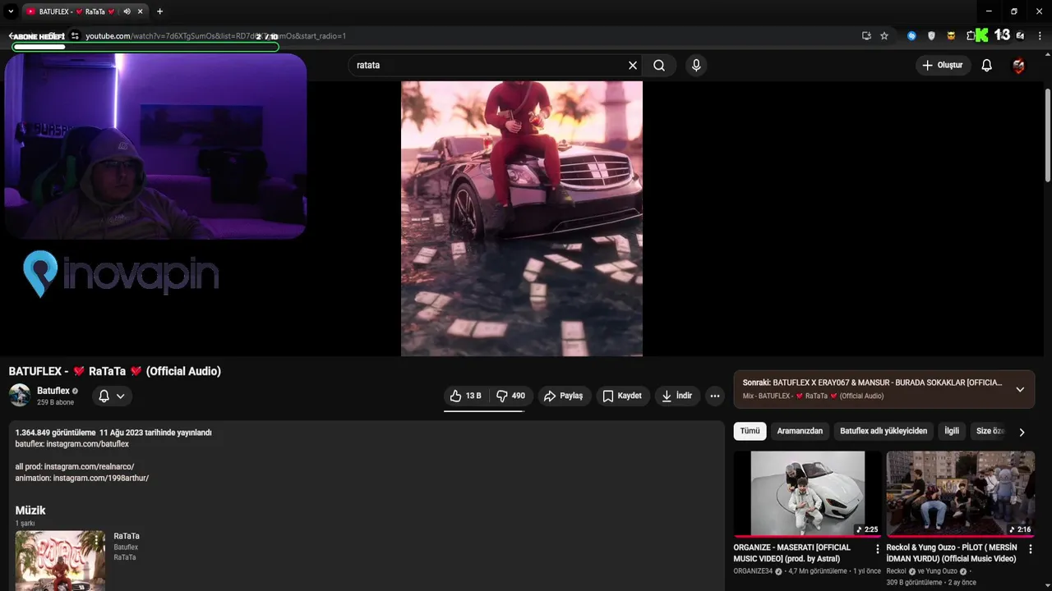Open the account avatar menu
The image size is (1052, 591).
1019,66
